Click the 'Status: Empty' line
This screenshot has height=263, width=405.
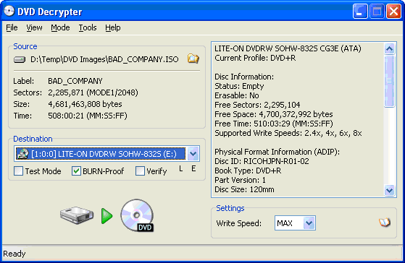click(239, 86)
